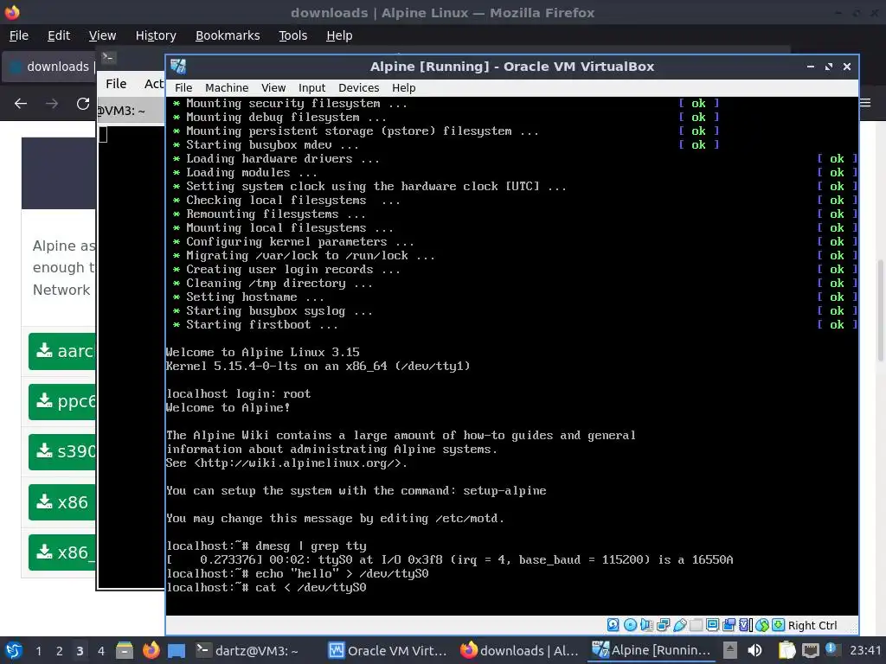The width and height of the screenshot is (886, 664).
Task: Open the View menu in VirtualBox Alpine window
Action: pyautogui.click(x=273, y=87)
